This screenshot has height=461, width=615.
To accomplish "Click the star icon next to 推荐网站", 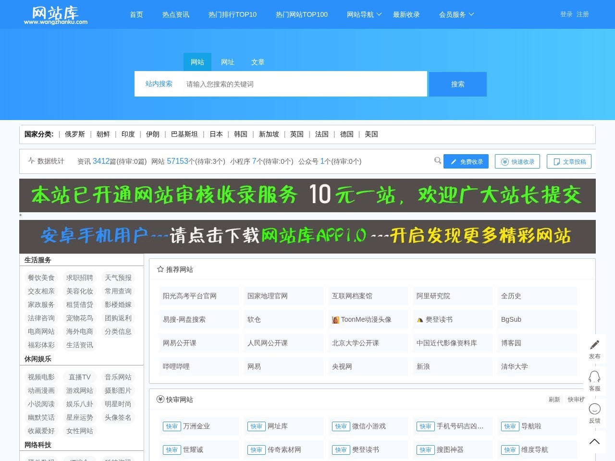I will (x=160, y=269).
